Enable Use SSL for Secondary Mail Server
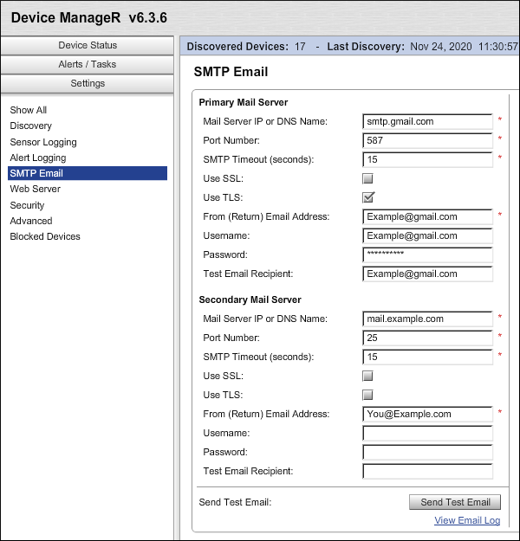Image resolution: width=520 pixels, height=541 pixels. (367, 376)
